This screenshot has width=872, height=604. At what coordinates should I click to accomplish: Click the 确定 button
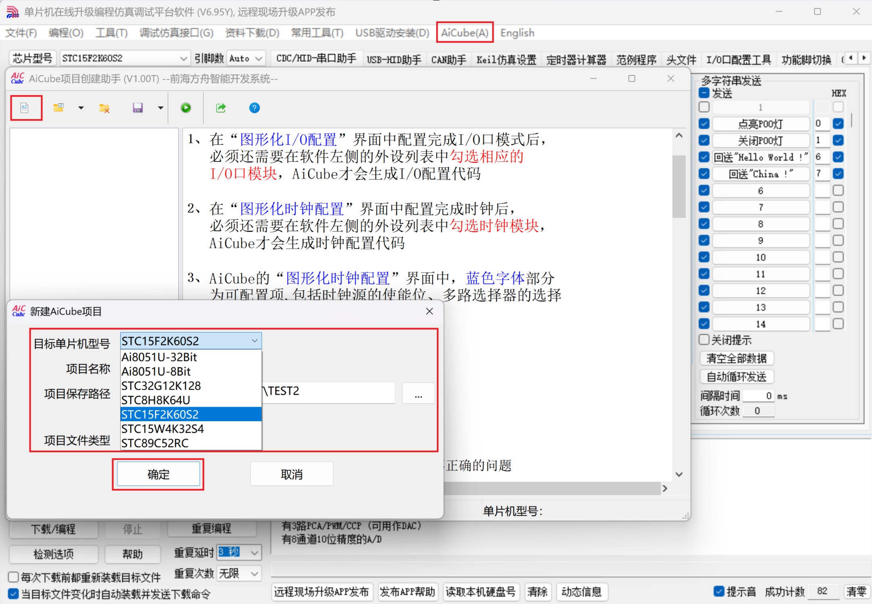159,474
